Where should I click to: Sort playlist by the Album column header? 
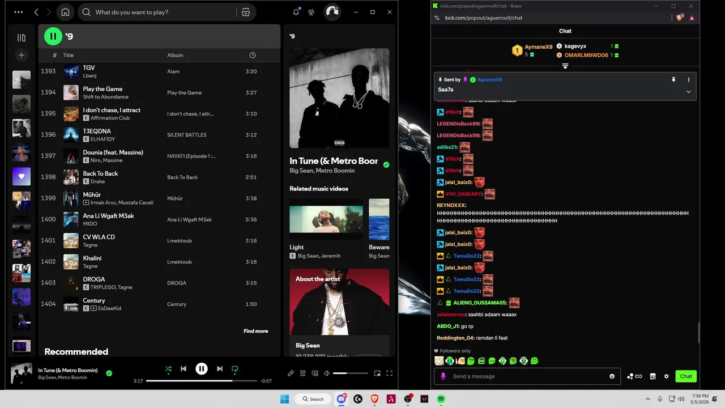175,55
